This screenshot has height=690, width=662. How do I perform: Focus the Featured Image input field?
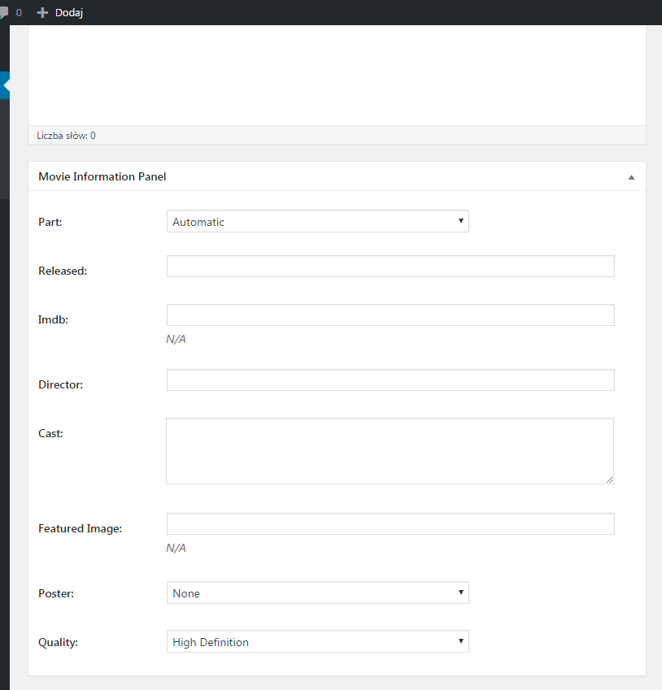[x=390, y=524]
